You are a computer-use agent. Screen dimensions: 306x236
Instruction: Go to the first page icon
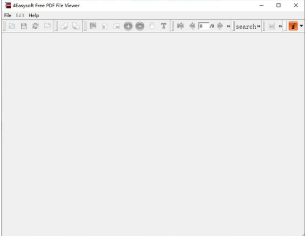[x=180, y=26]
